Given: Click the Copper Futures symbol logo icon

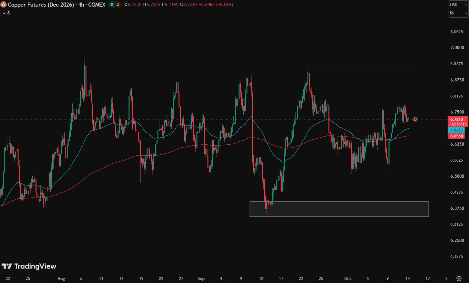Looking at the screenshot, I should coord(3,4).
